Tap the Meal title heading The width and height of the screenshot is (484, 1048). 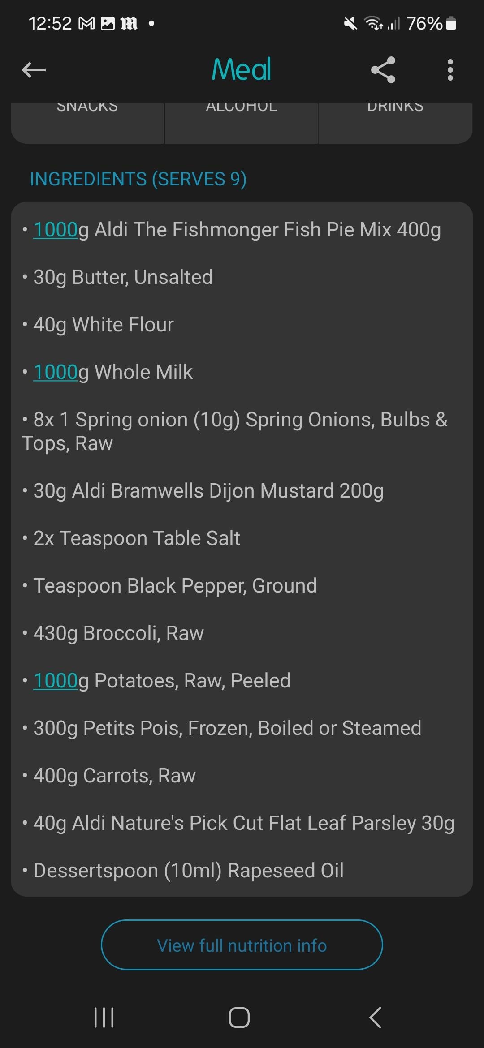pyautogui.click(x=242, y=70)
